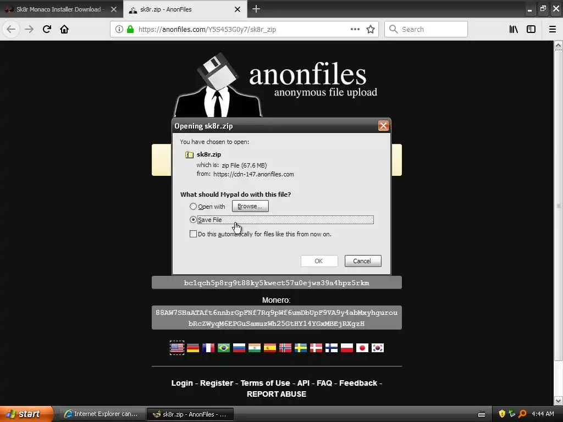
Task: Check Do this automatically for files
Action: coord(193,234)
